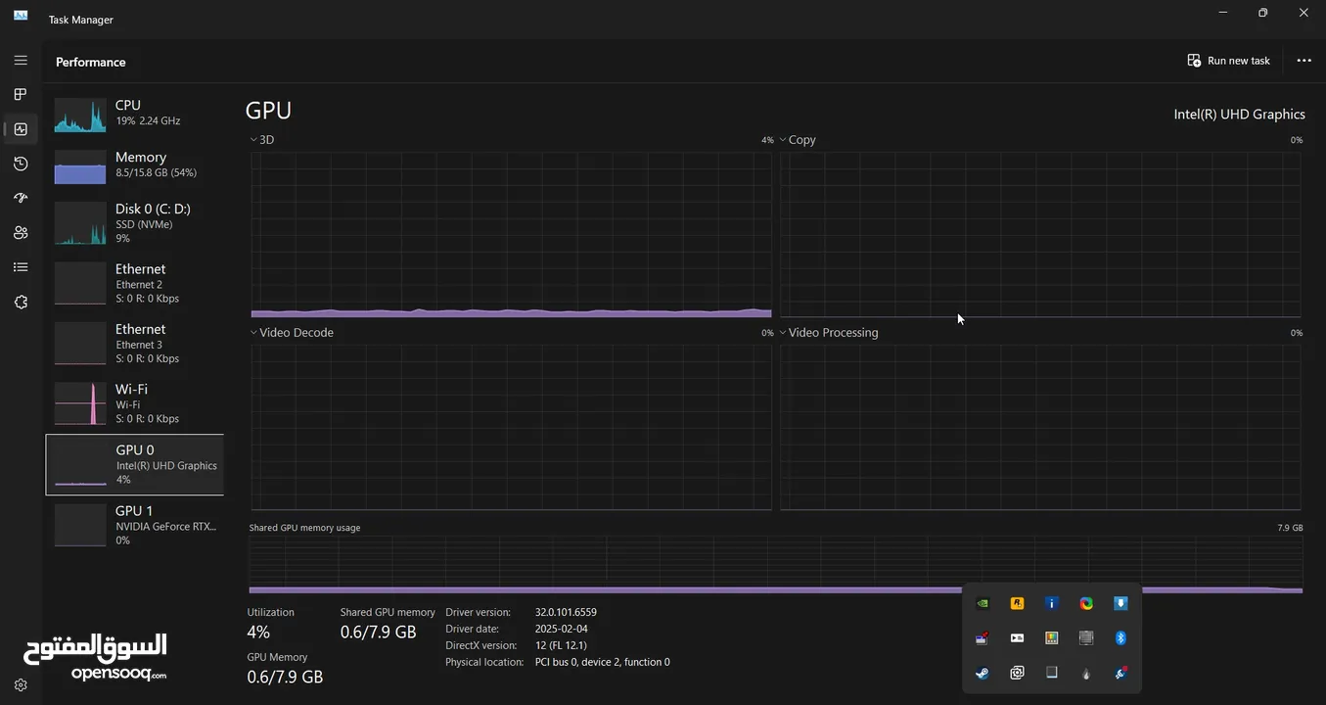Select GPU 0 Intel UHD Graphics item
Viewport: 1326px width, 705px height.
click(135, 464)
